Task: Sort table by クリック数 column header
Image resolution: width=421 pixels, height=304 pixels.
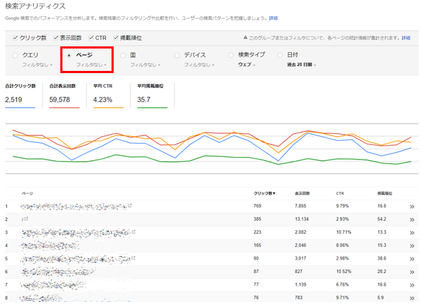Action: (x=265, y=193)
